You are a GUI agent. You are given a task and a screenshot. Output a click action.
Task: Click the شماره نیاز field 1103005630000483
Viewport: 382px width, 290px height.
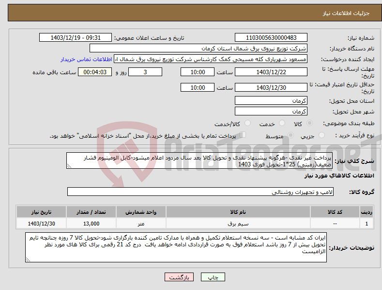271,38
